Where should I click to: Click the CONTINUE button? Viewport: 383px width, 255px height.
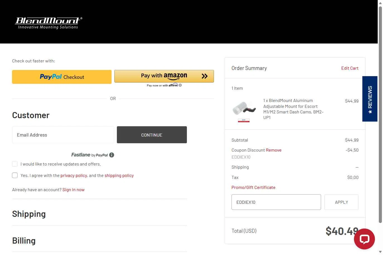point(152,135)
